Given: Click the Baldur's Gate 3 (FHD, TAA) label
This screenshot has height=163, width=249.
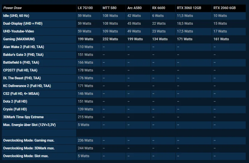Looking at the screenshot, I should click(23, 55).
